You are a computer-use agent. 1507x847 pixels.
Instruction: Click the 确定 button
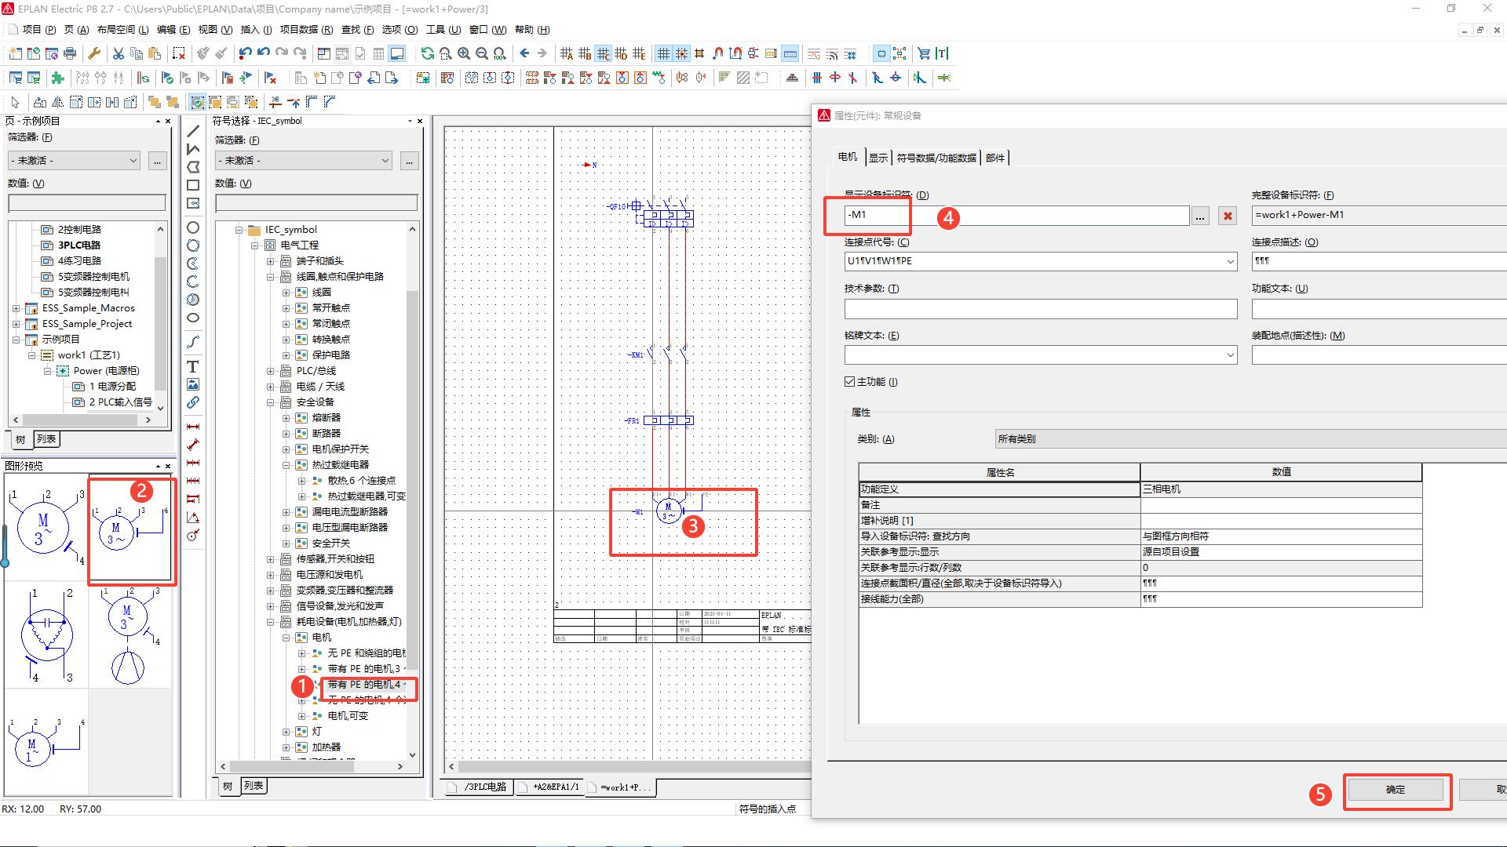(x=1395, y=790)
